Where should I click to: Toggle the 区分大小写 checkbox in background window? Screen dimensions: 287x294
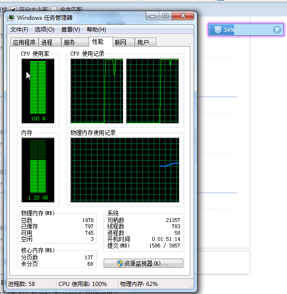pos(13,9)
